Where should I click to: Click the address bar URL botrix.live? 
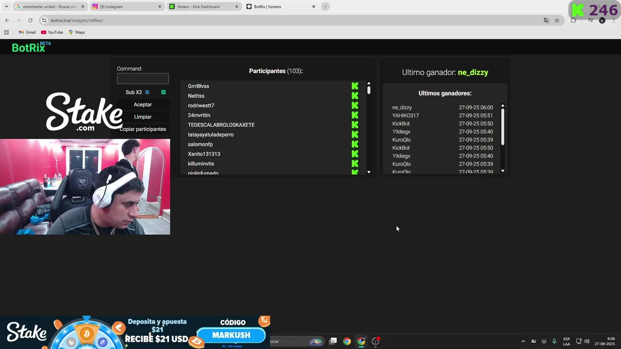[x=77, y=20]
